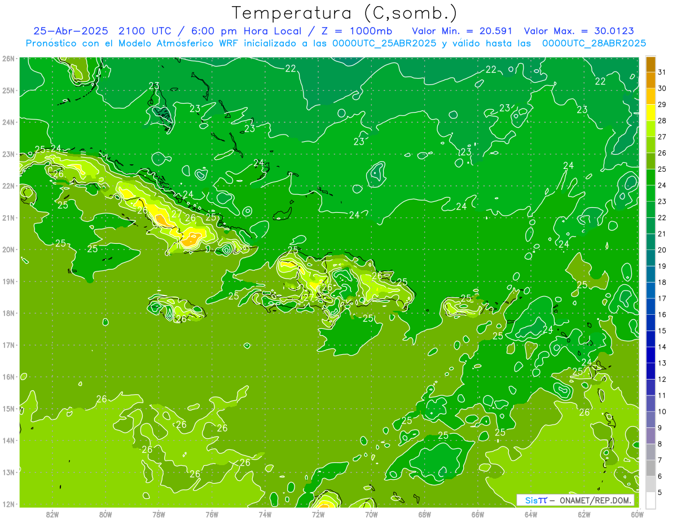Image resolution: width=677 pixels, height=522 pixels.
Task: Click the teal swatch between 19 and 20
Action: click(650, 258)
